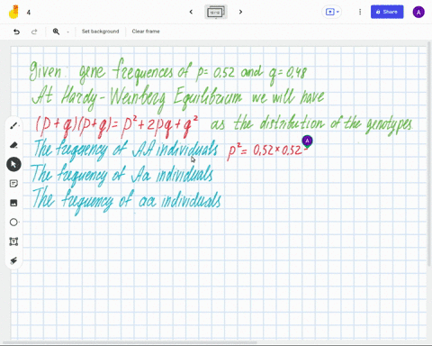Click the jam title "4"

point(29,13)
